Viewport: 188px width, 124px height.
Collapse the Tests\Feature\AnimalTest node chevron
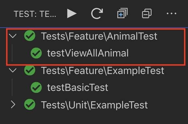13,36
